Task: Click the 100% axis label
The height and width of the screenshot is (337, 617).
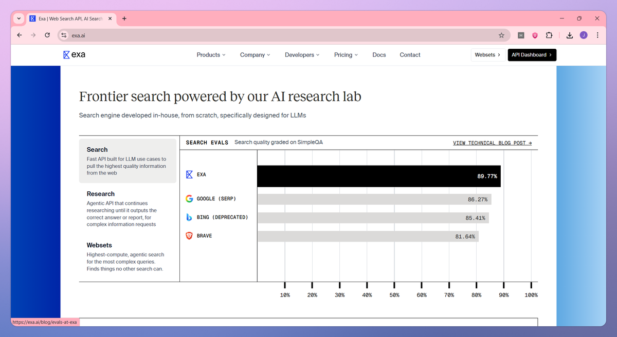Action: (531, 295)
